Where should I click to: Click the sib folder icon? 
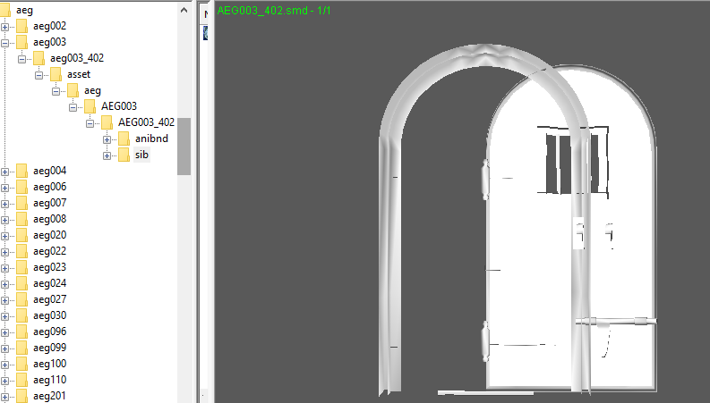click(x=124, y=155)
